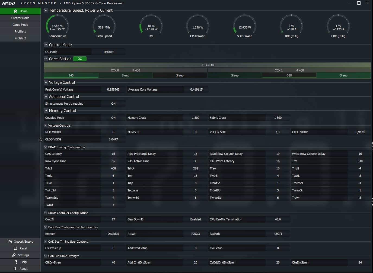Toggle RttNom Disabled value

(x=113, y=234)
